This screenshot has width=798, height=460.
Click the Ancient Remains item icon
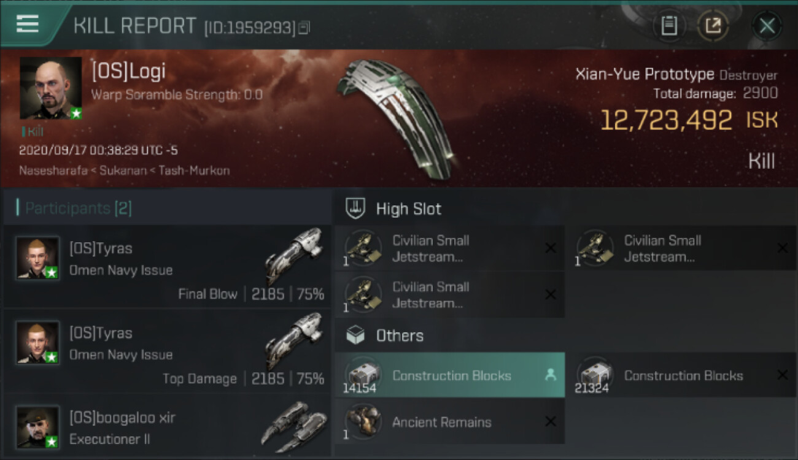(x=364, y=421)
